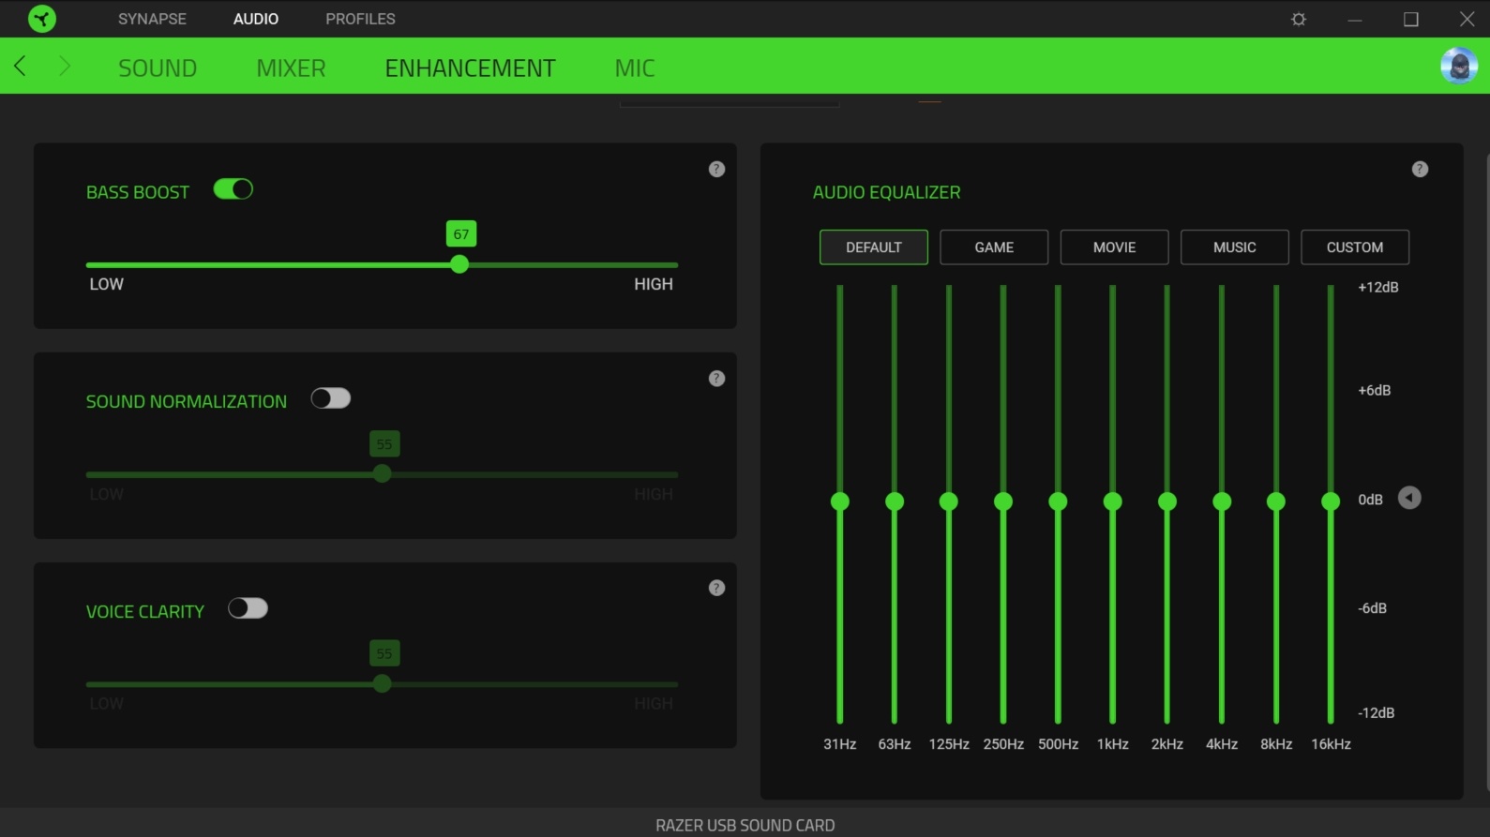Turn on the Voice Clarity toggle
The image size is (1490, 837).
248,608
